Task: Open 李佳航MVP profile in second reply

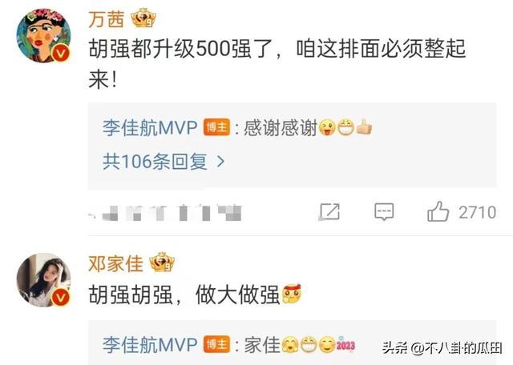Action: click(x=150, y=344)
